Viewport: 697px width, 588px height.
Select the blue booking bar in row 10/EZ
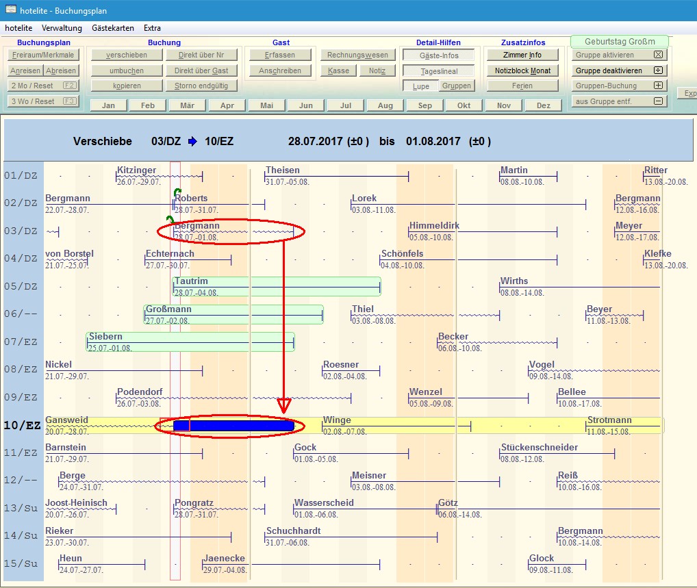tap(233, 426)
